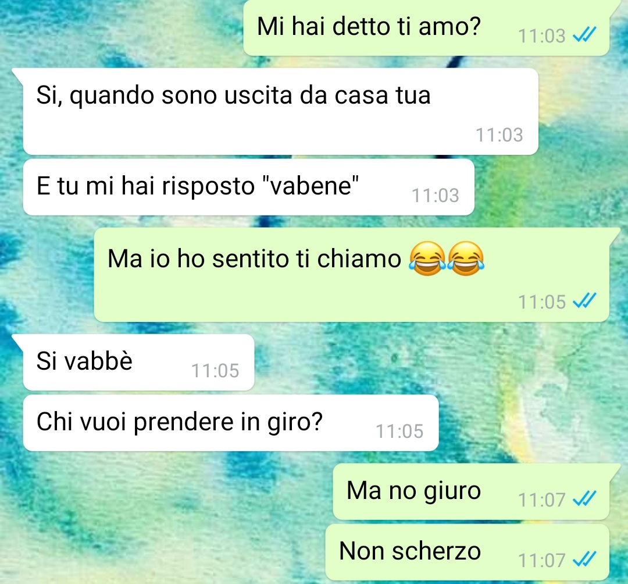The height and width of the screenshot is (584, 628).
Task: Click the read receipt ticks on 'Non scherzo'
Action: point(584,560)
